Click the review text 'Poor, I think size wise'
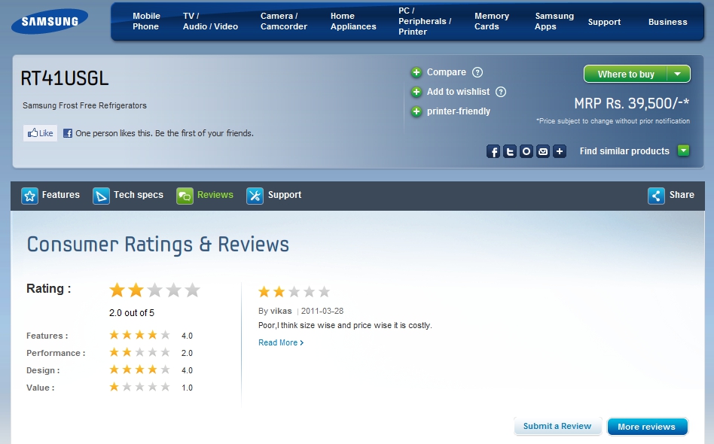The width and height of the screenshot is (714, 444). point(345,325)
